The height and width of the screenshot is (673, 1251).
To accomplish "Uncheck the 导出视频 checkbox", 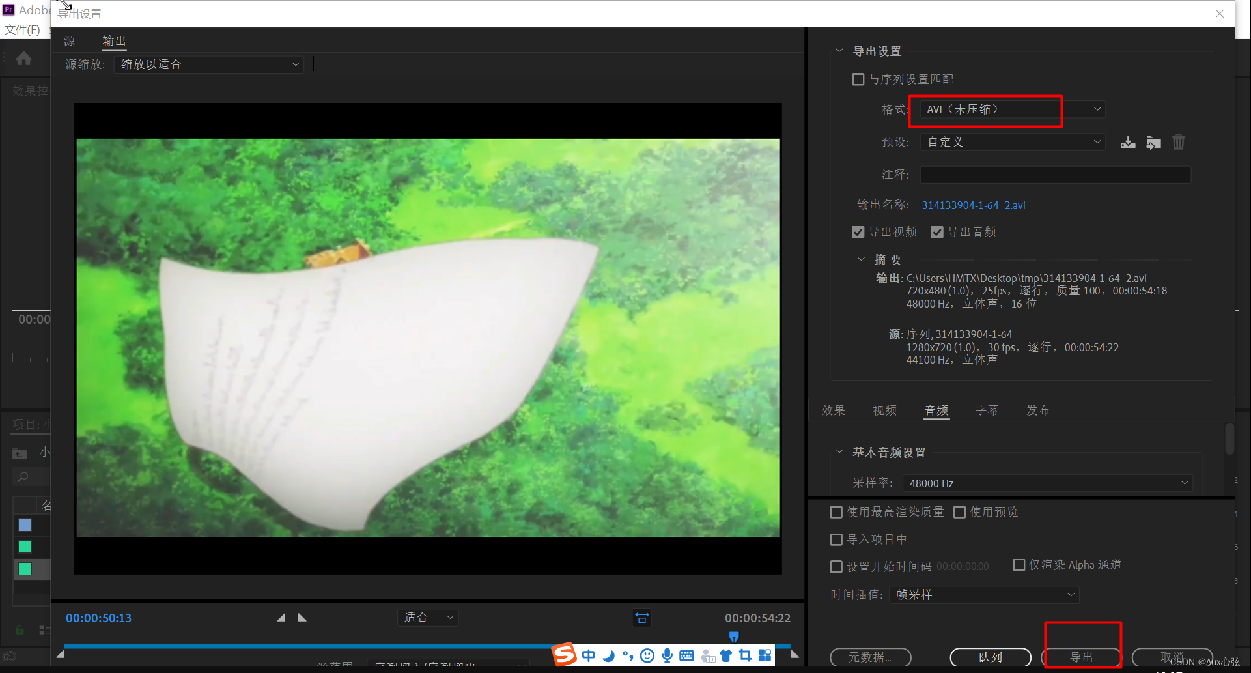I will click(858, 233).
